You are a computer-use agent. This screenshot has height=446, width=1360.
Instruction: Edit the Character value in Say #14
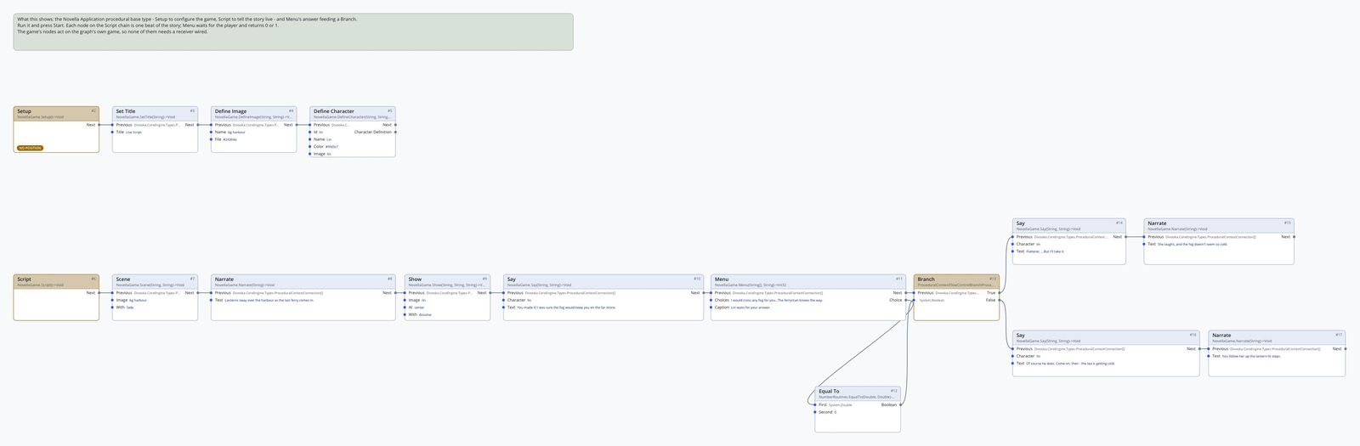point(1039,245)
